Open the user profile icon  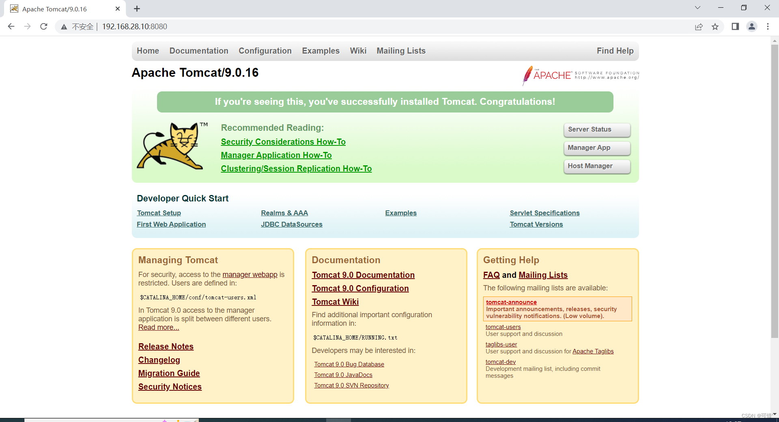[752, 26]
